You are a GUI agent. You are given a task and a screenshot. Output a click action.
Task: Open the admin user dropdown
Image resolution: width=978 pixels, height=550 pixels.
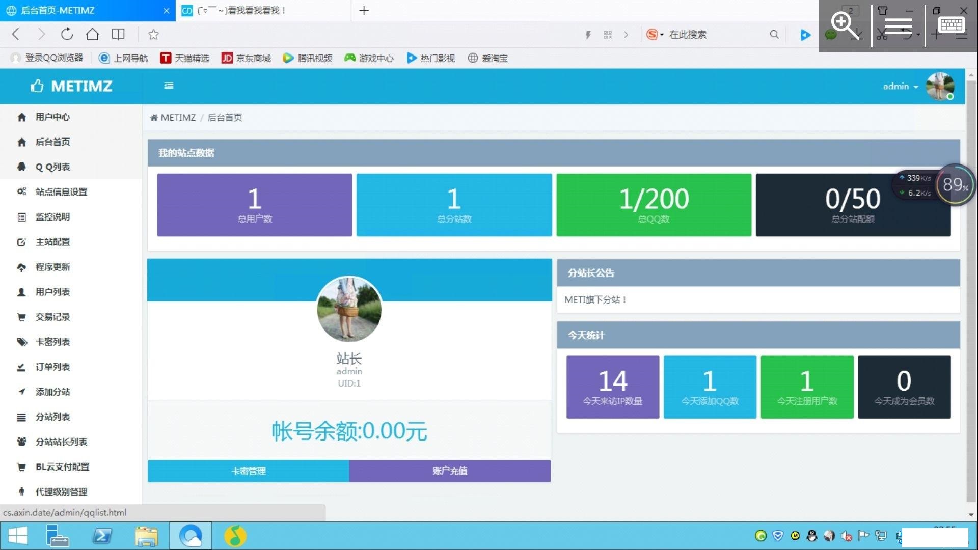[900, 86]
